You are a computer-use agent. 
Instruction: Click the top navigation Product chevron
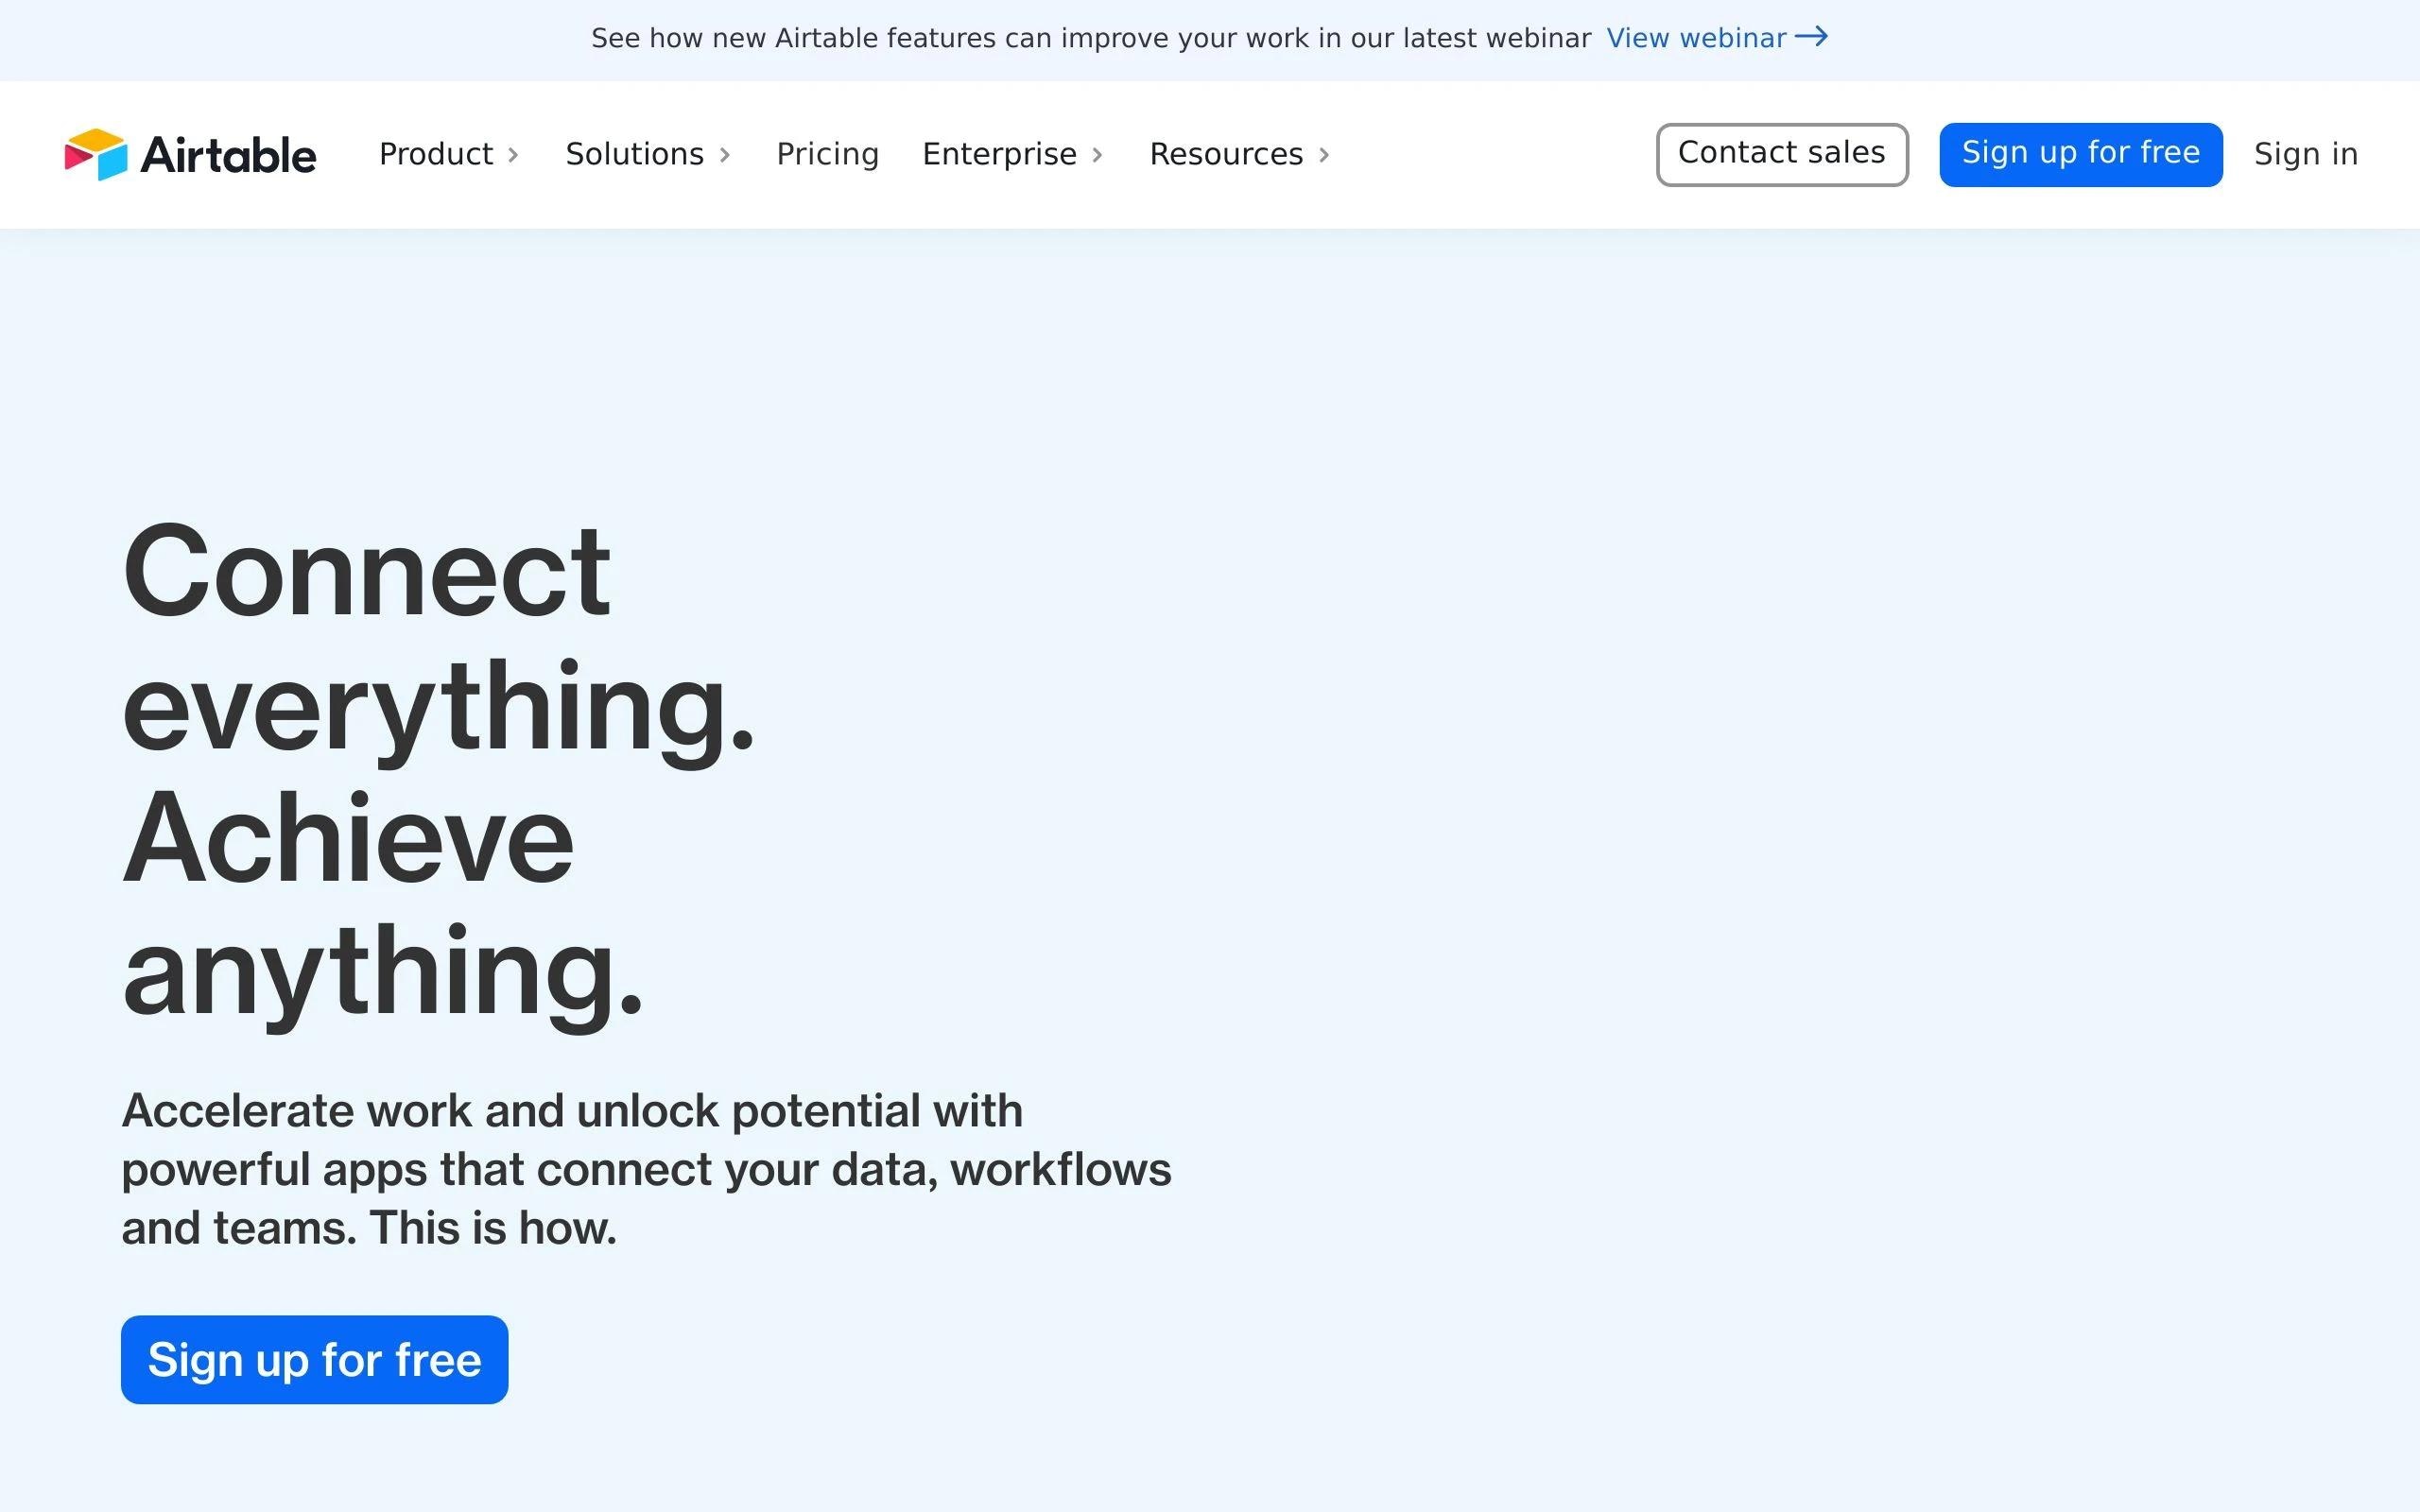tap(514, 155)
